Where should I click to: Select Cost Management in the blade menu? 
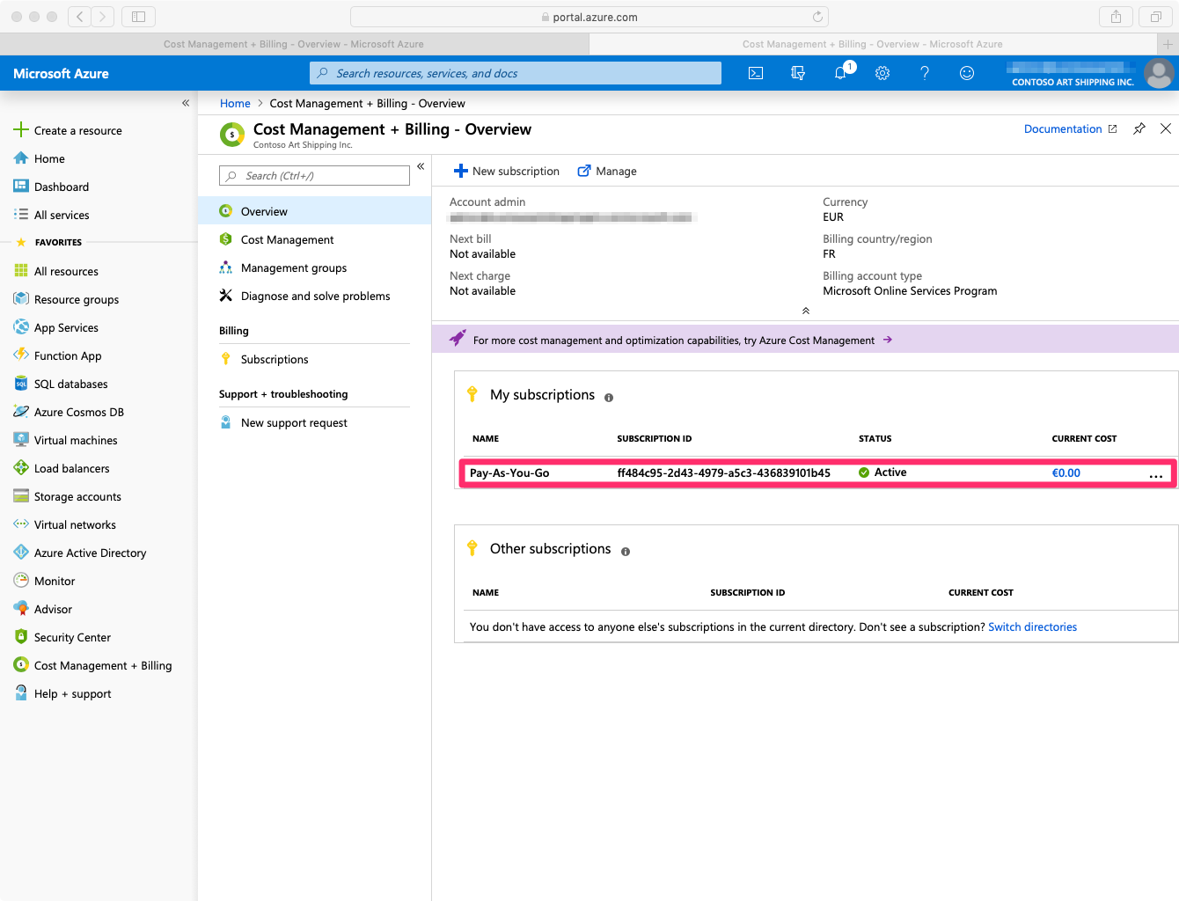314,239
